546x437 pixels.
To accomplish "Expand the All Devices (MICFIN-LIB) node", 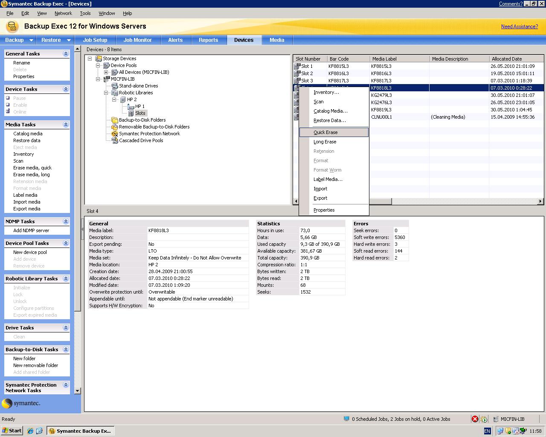I will tap(106, 72).
